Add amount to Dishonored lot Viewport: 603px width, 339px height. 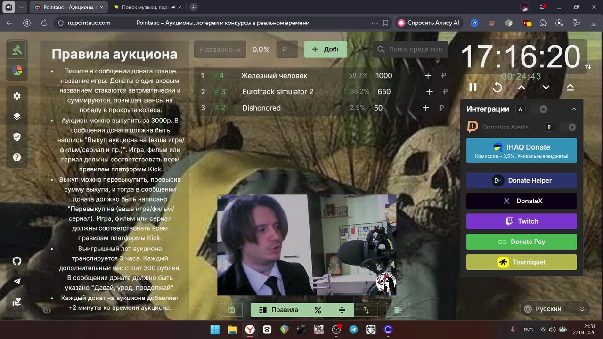426,108
